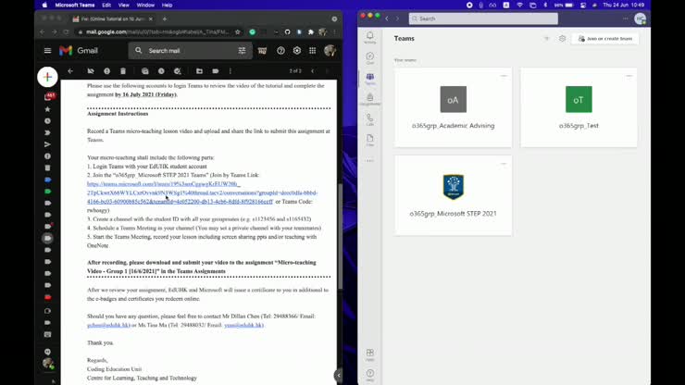Show Gmail search options

243,50
